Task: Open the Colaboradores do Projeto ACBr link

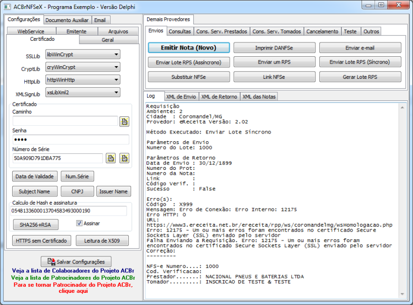Action: tap(73, 271)
